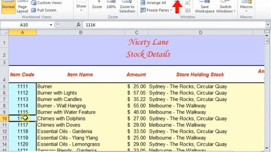The width and height of the screenshot is (271, 152).
Task: Select the Essential Oils - Ylang Ylang cell
Action: pyautogui.click(x=80, y=138)
